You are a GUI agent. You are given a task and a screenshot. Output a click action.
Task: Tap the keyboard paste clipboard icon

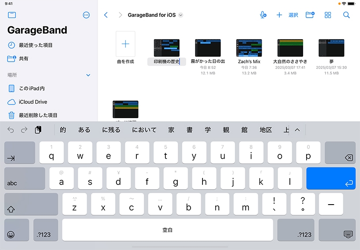(38, 130)
